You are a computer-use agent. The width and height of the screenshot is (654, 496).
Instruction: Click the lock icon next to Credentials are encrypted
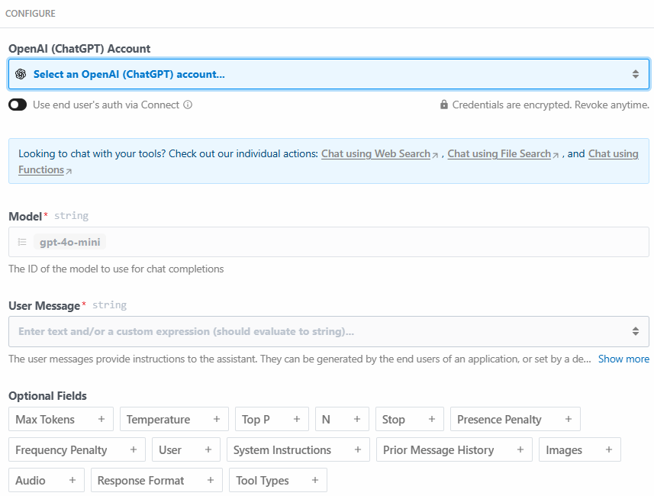point(444,105)
